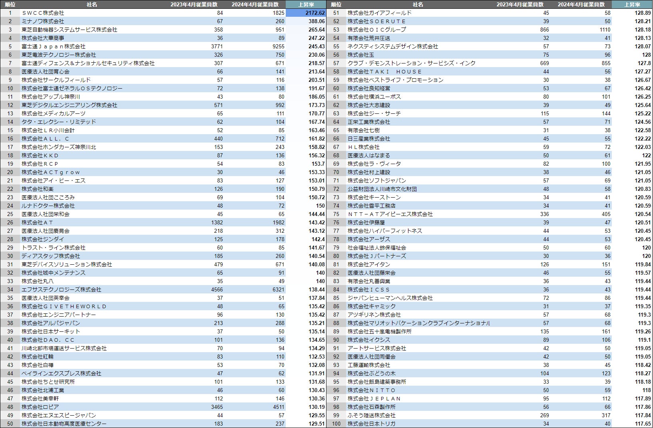This screenshot has width=653, height=428.
Task: Select the 株式会社サークルフィールド row name
Action: tap(56, 80)
